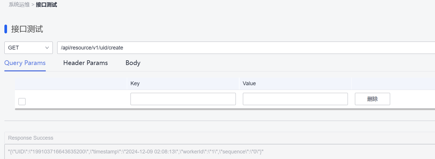Click the empty Key input box
This screenshot has width=435, height=159.
183,99
